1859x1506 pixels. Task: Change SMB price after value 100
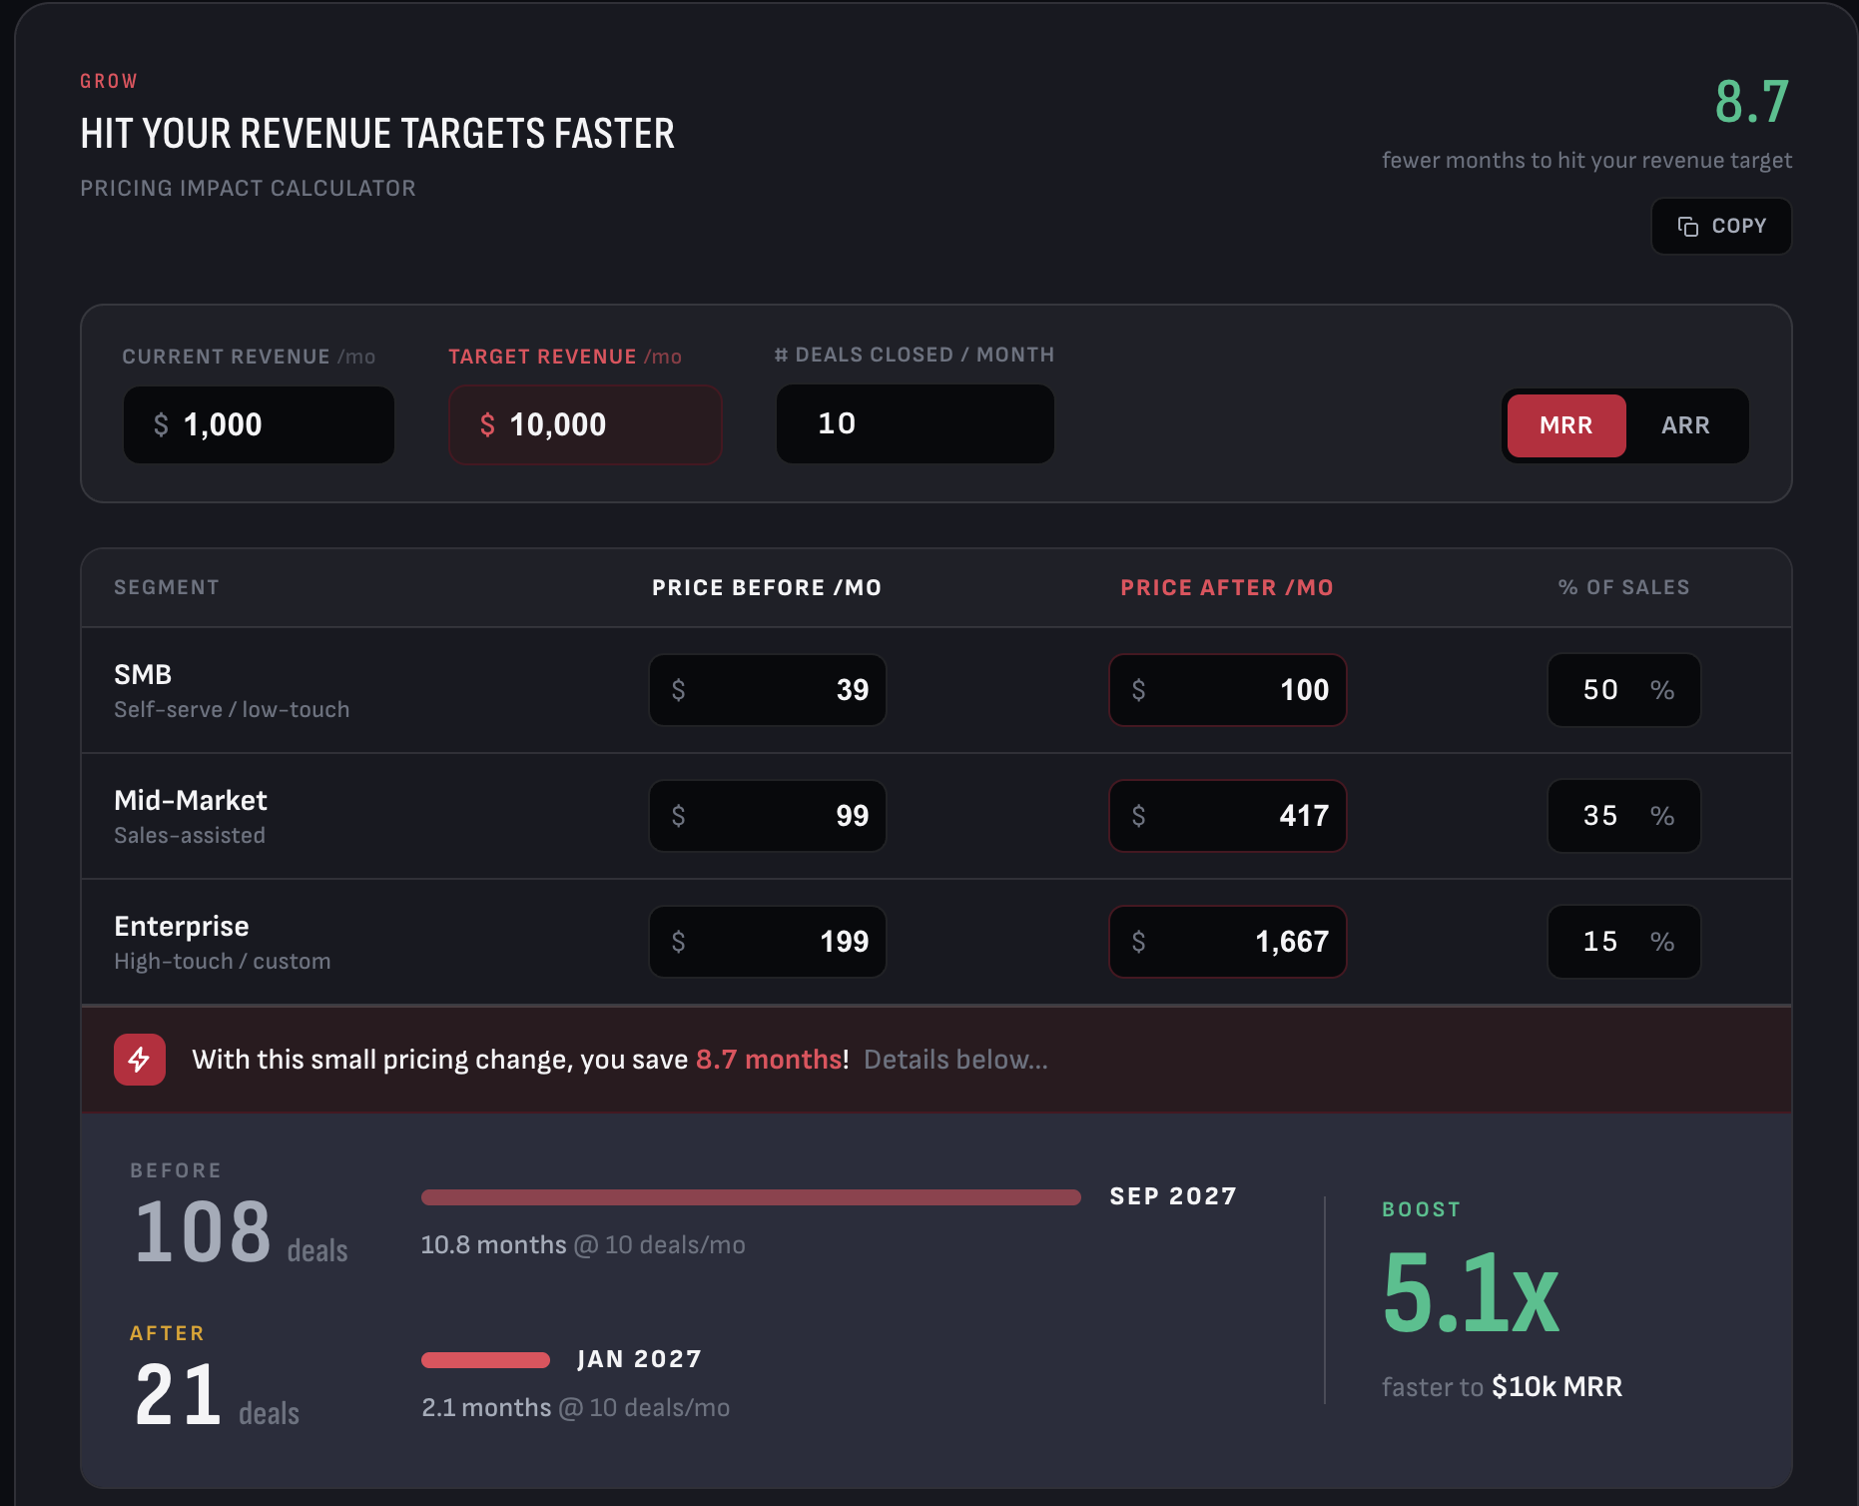pos(1228,690)
